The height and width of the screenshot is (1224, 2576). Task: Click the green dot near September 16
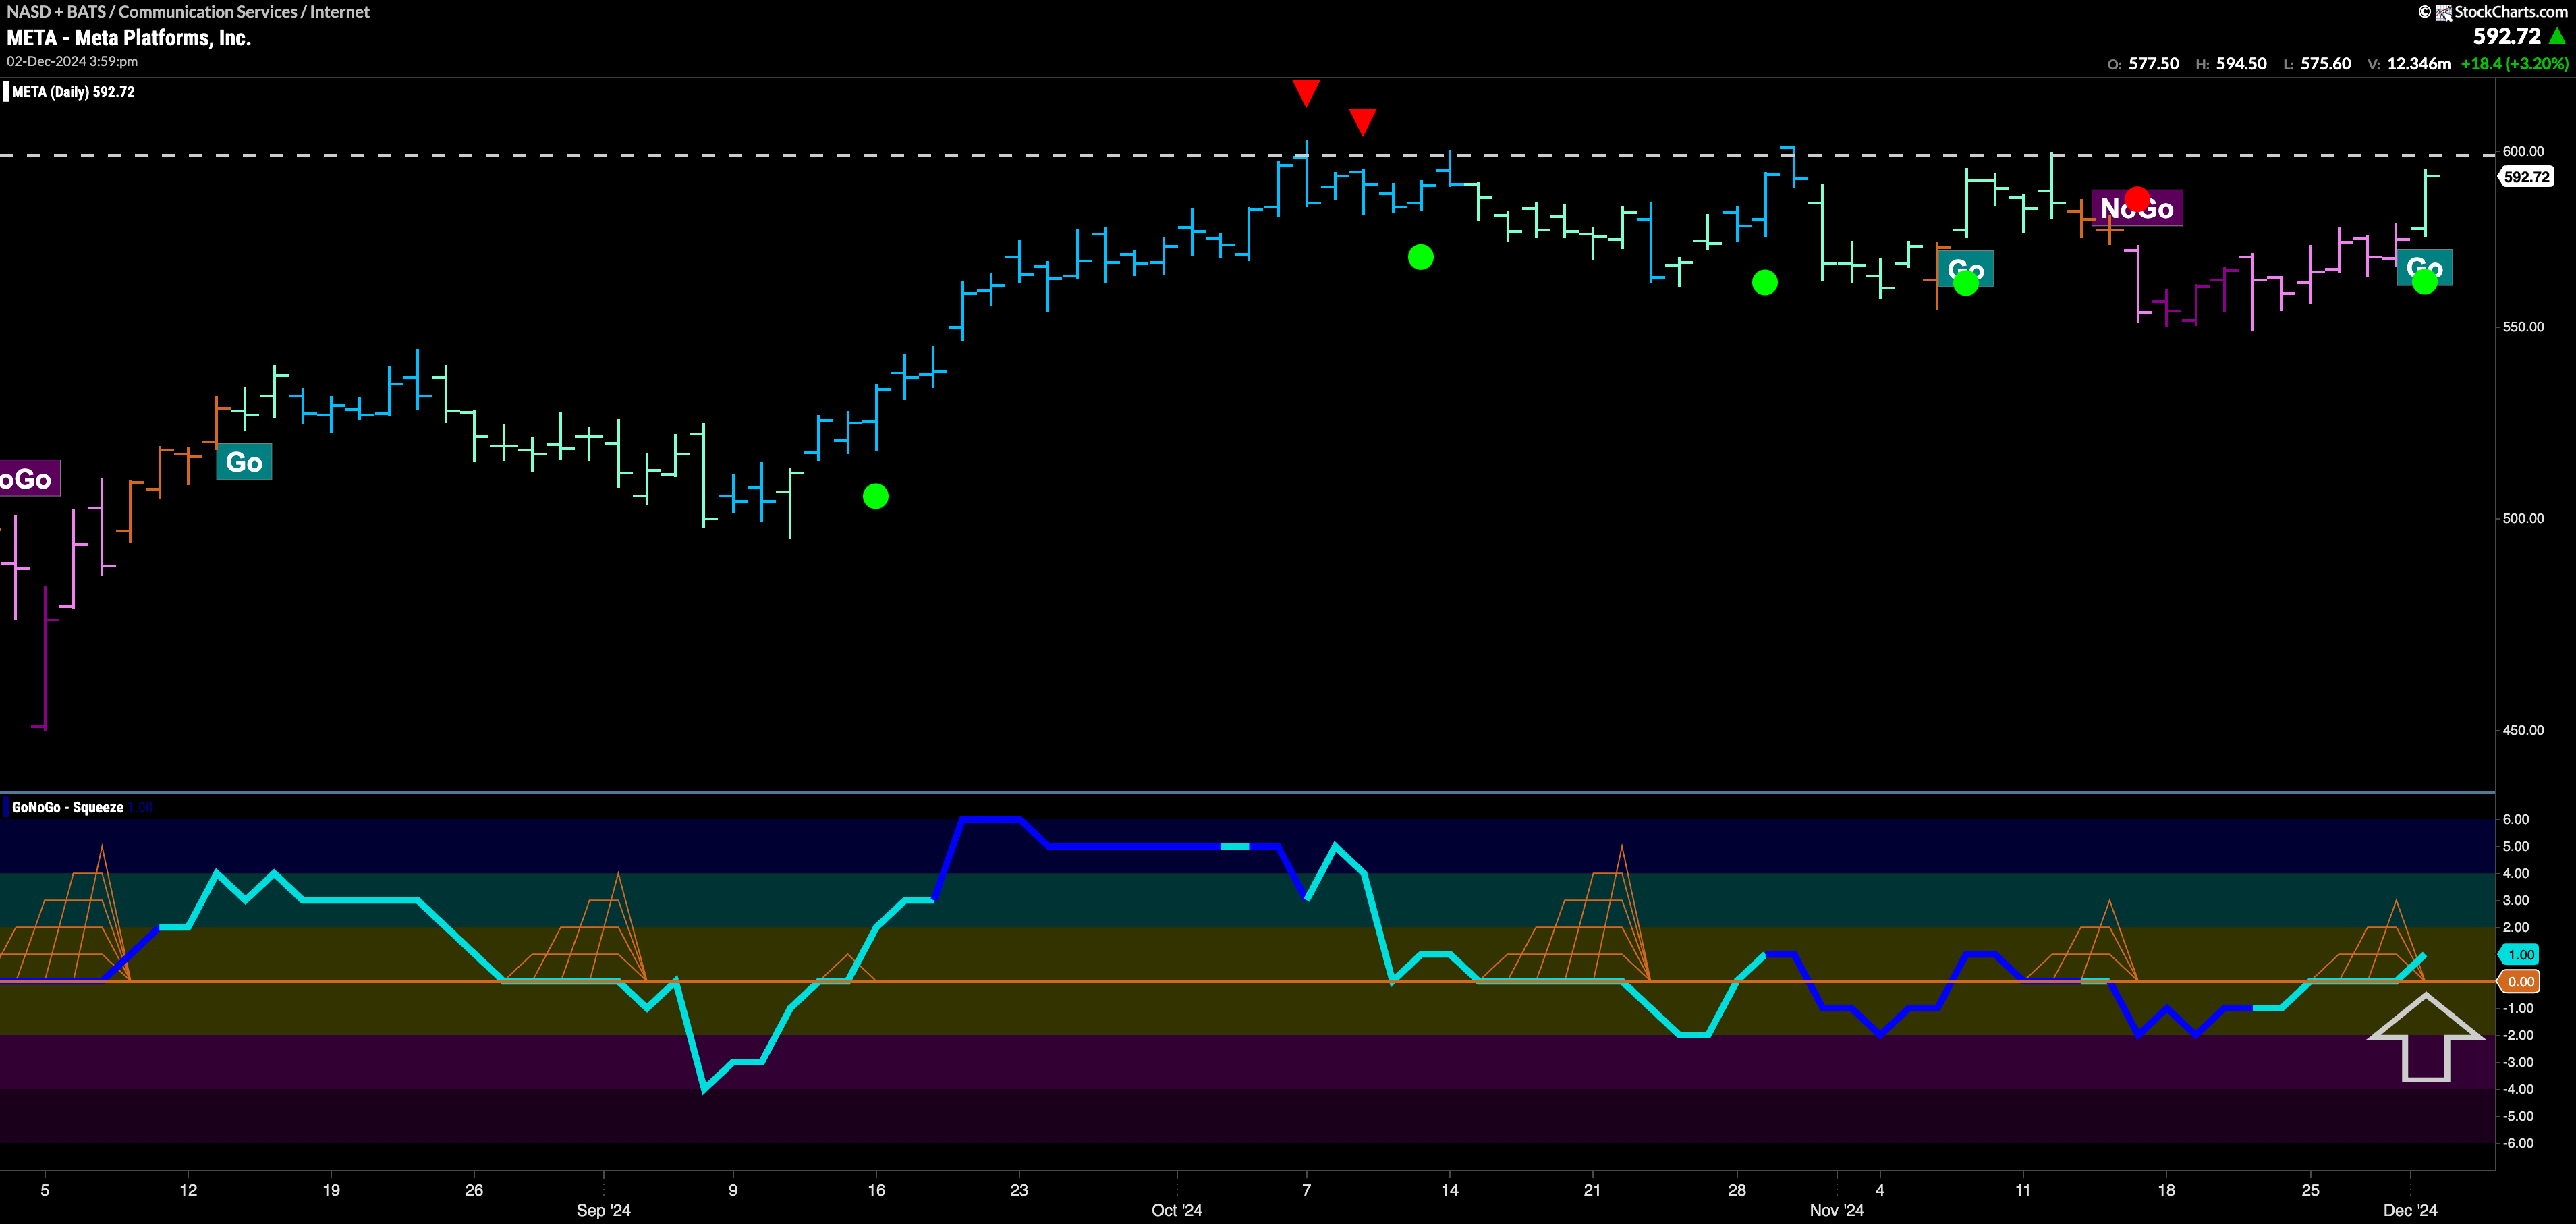pos(875,496)
